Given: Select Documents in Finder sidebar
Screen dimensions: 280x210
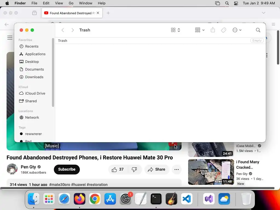Looking at the screenshot, I should (34, 69).
